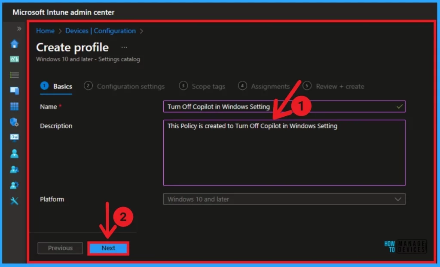This screenshot has height=267, width=440.
Task: Open All services list icon in sidebar
Action: point(14,75)
